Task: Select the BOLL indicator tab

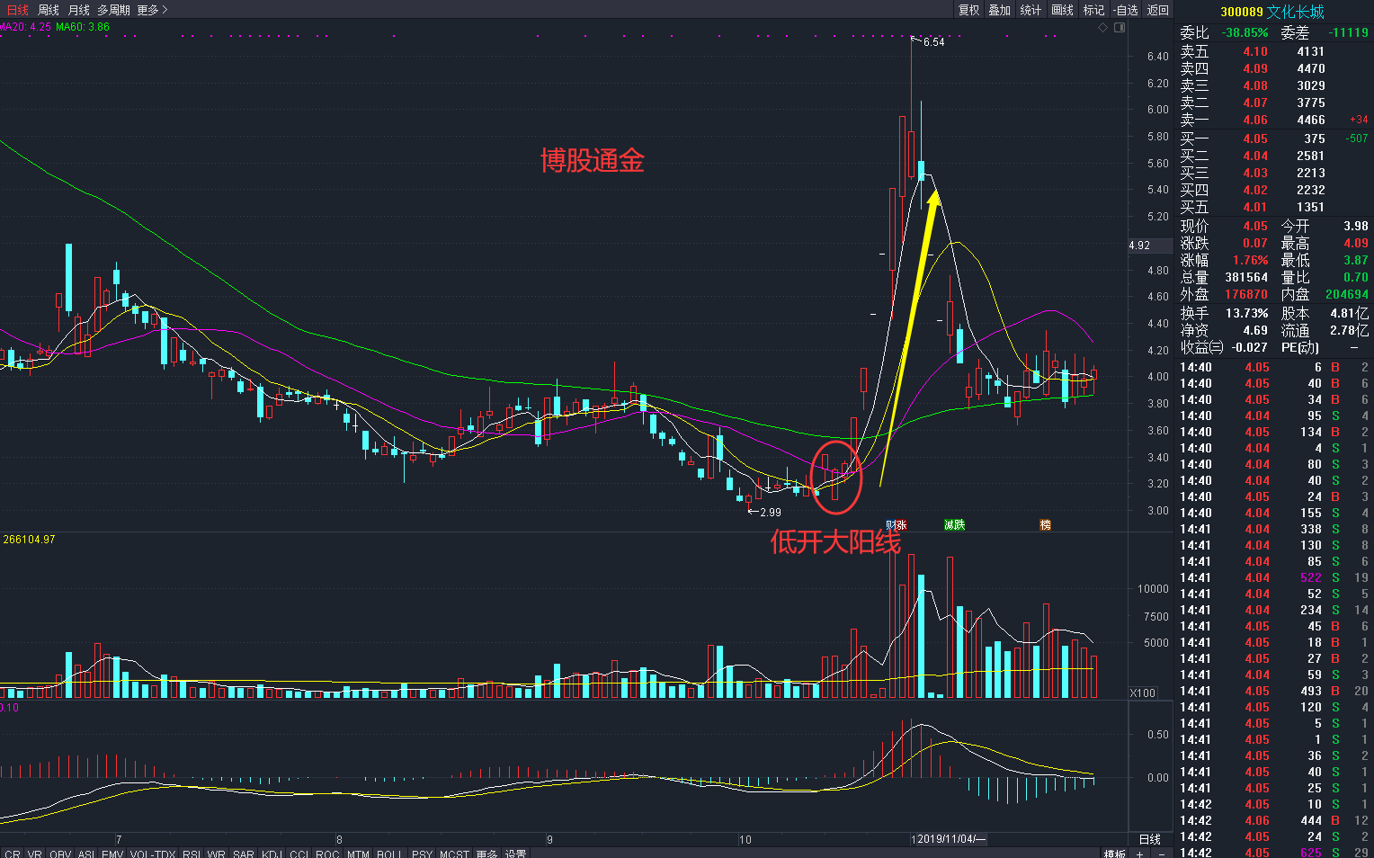Action: pyautogui.click(x=389, y=853)
